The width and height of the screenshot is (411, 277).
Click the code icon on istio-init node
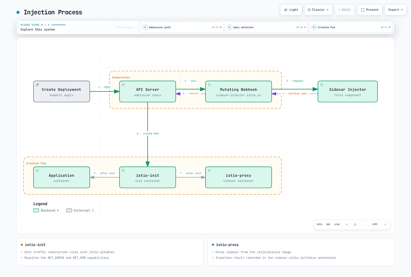click(x=123, y=171)
